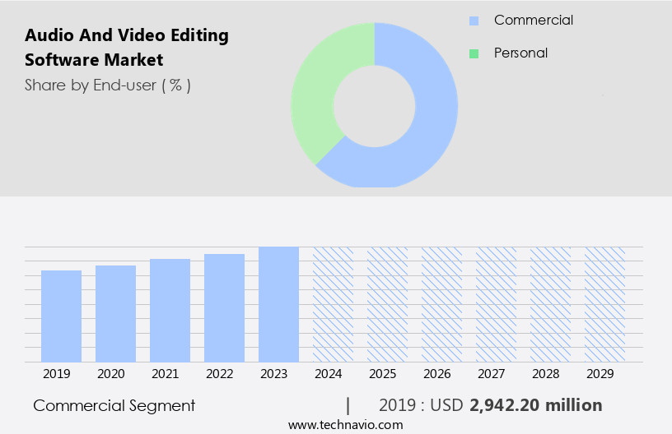The width and height of the screenshot is (672, 434).
Task: Click the 2020 solid bar
Action: point(116,314)
